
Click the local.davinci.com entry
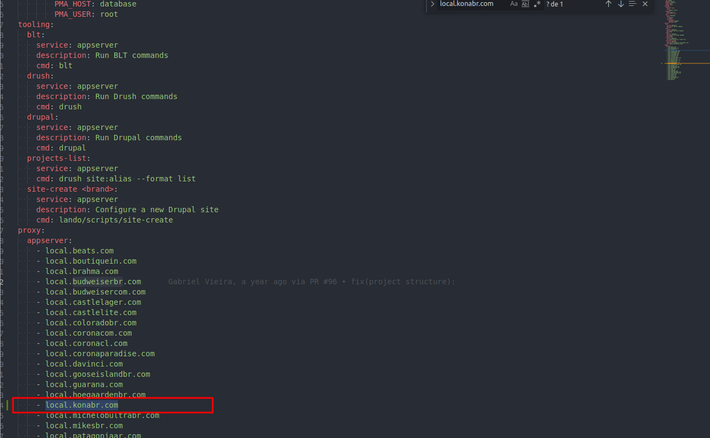[x=84, y=364]
